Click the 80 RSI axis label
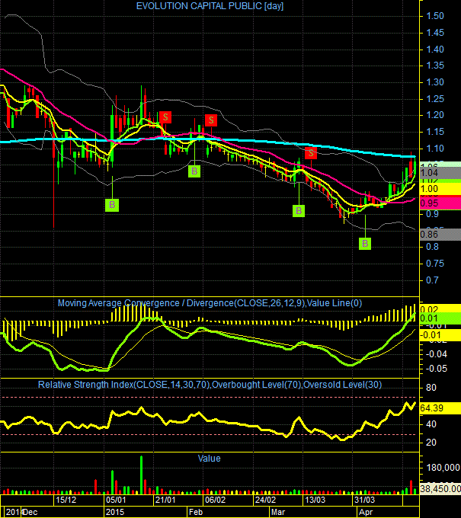The width and height of the screenshot is (461, 518). click(431, 388)
